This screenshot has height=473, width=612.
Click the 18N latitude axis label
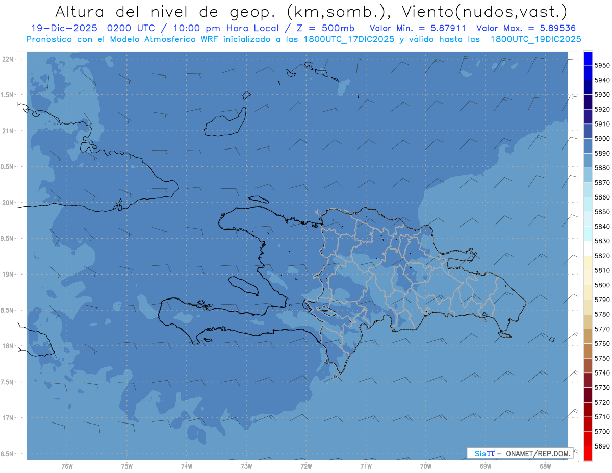click(x=8, y=346)
